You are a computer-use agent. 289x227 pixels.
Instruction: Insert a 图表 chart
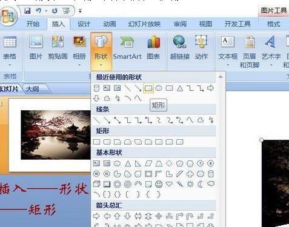(x=153, y=48)
